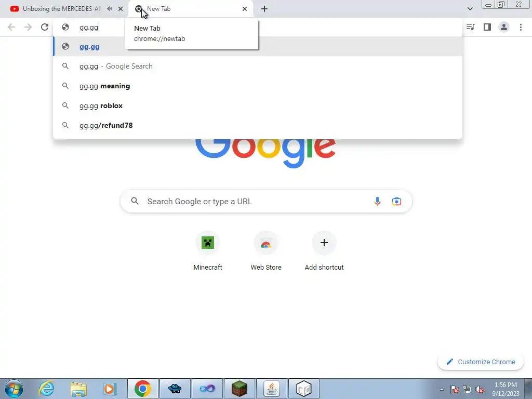Open a new tab with the plus button
Screen dimensions: 532x399
point(264,9)
